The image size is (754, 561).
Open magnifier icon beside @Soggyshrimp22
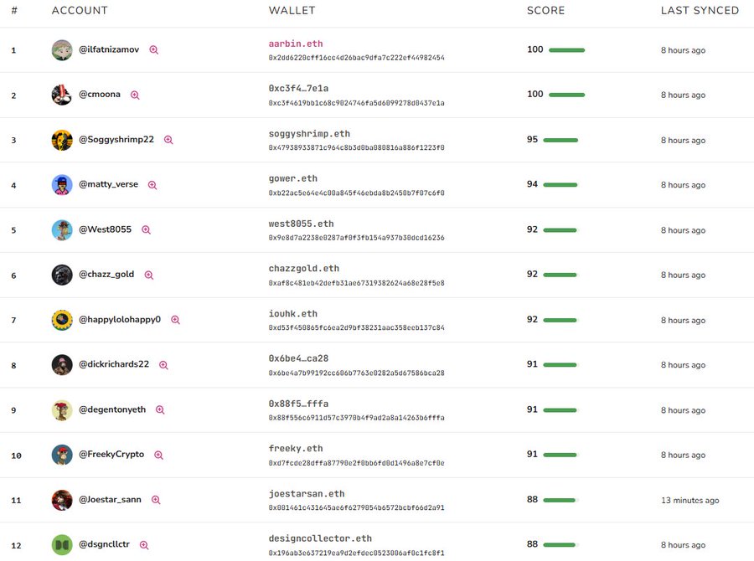pos(168,140)
